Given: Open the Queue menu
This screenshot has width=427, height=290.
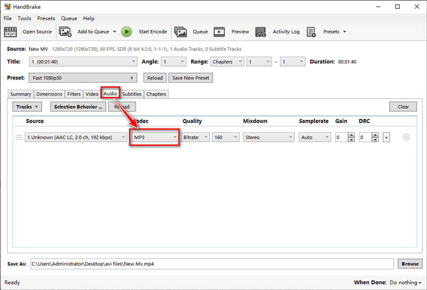Looking at the screenshot, I should (x=69, y=18).
